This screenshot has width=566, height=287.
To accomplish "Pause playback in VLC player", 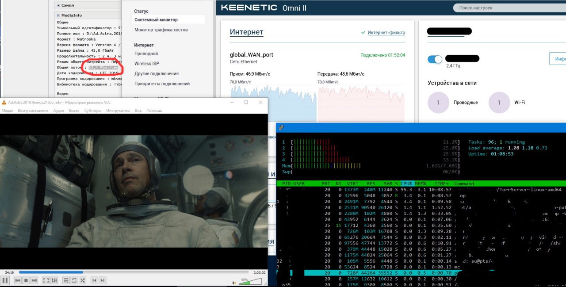I will (x=6, y=280).
